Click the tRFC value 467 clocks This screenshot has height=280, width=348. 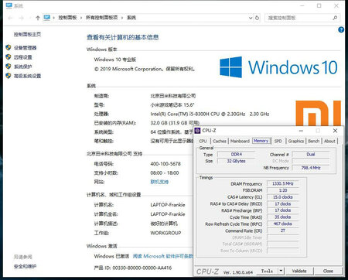coord(283,224)
